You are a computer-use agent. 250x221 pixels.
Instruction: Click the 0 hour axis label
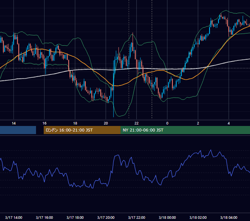(167, 123)
